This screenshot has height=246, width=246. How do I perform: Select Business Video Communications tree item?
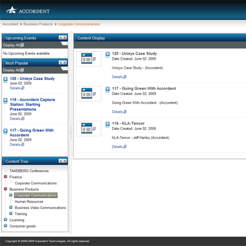[x=40, y=208]
